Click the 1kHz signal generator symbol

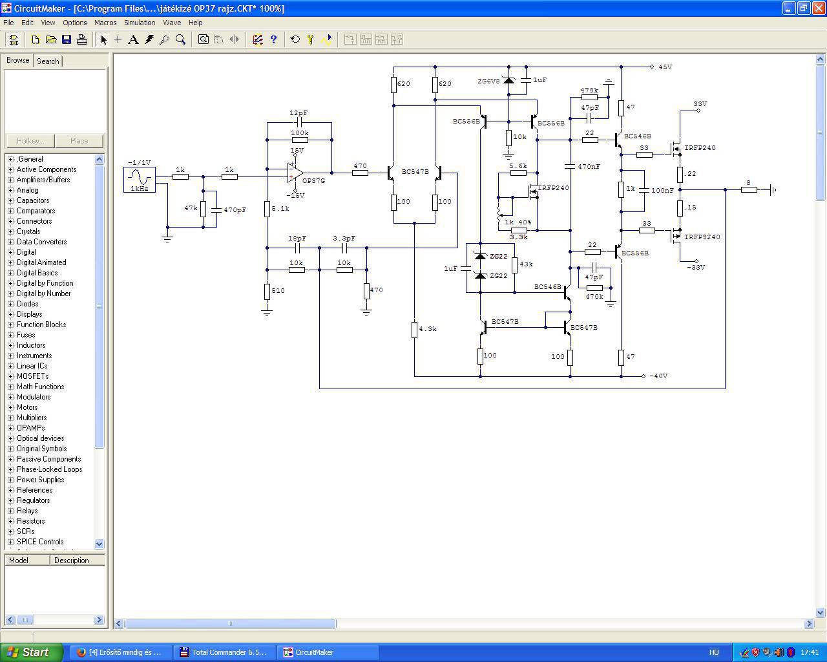[140, 179]
